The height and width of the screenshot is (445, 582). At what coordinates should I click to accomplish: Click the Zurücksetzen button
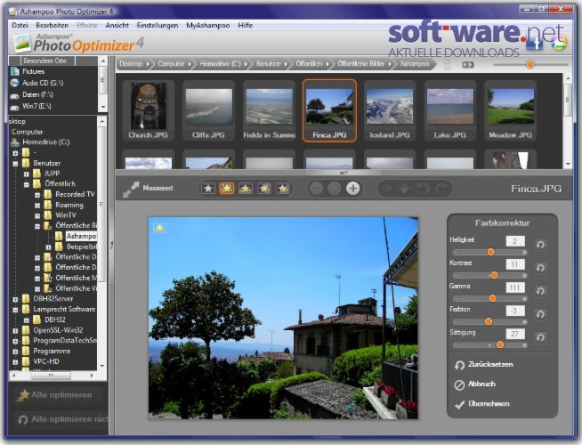(x=483, y=365)
